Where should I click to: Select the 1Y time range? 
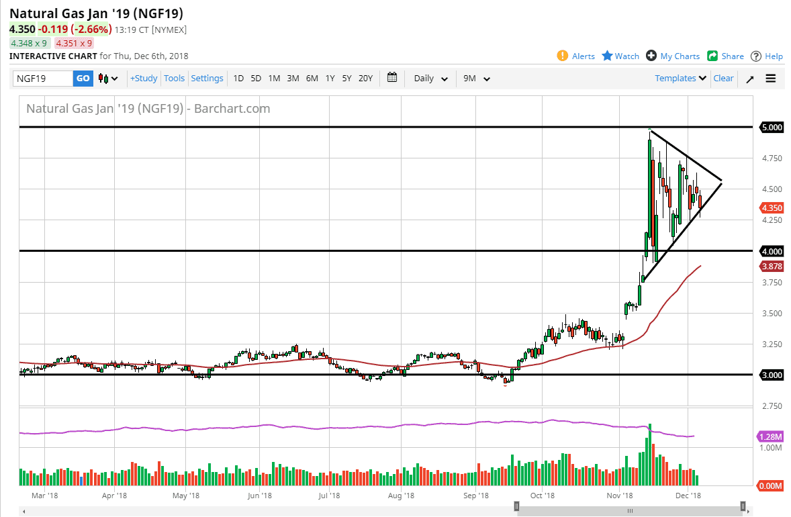[330, 78]
